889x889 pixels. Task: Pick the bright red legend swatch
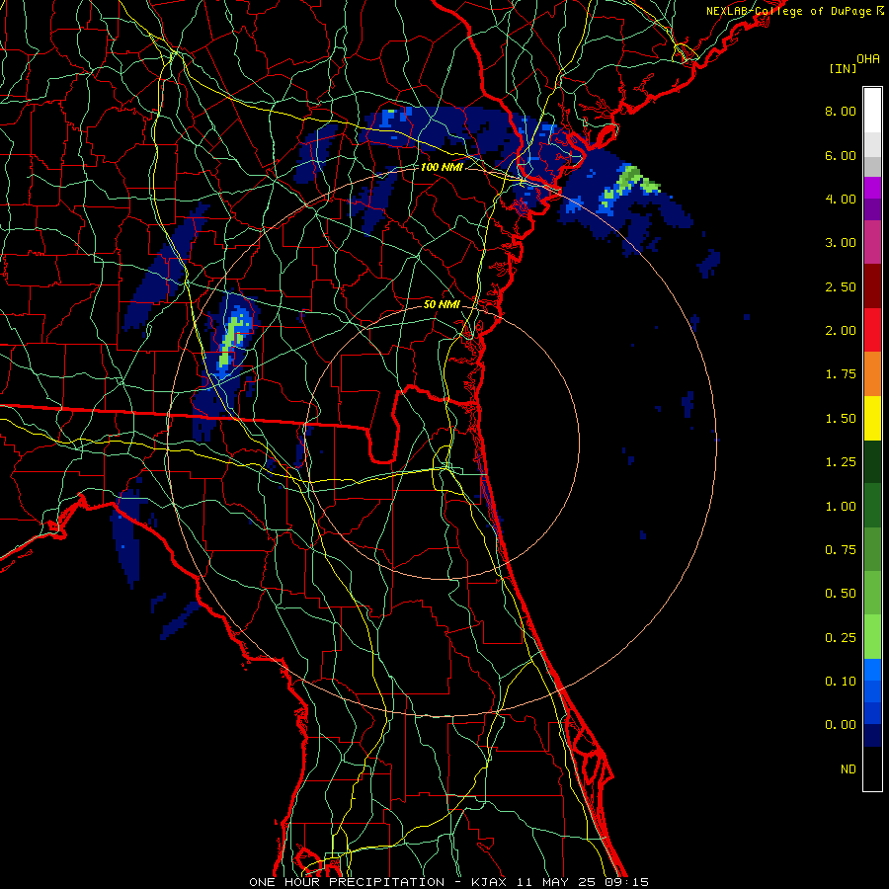[872, 330]
